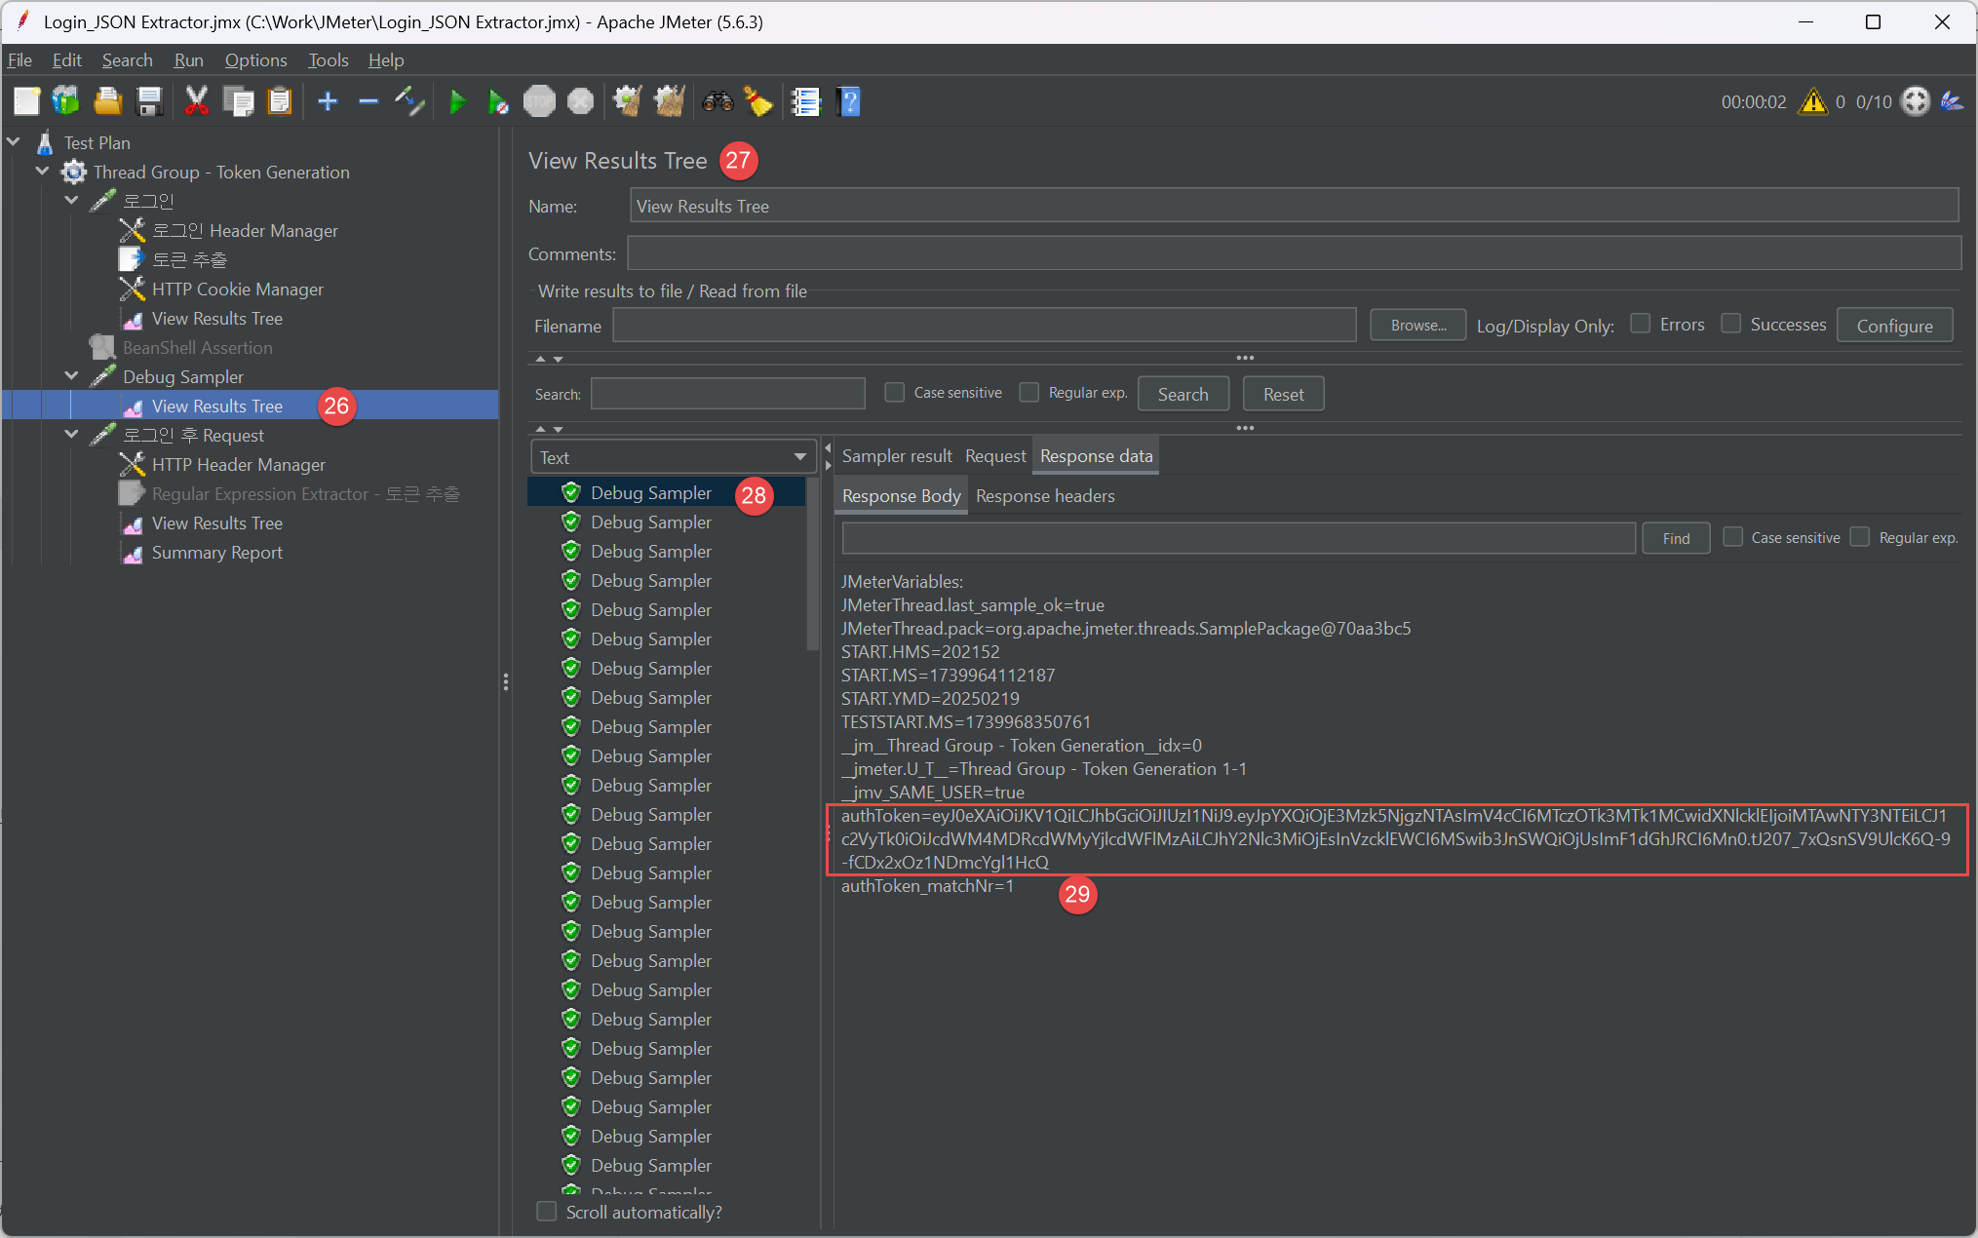Click the Shutdown threads icon
Image resolution: width=1978 pixels, height=1238 pixels.
[580, 101]
